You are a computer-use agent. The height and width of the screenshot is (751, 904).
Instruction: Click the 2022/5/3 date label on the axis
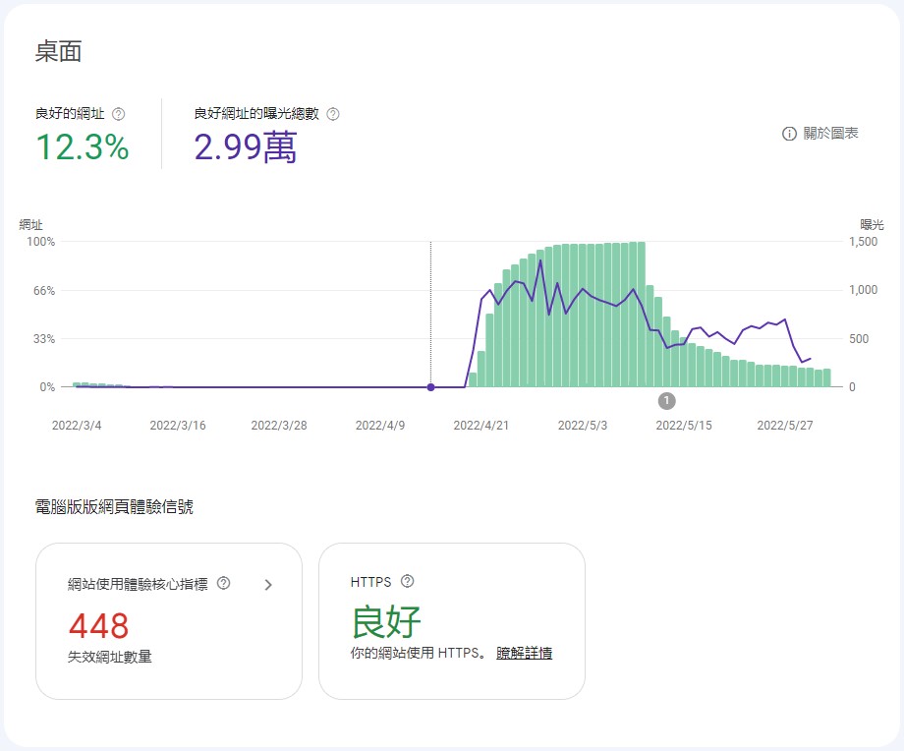583,426
